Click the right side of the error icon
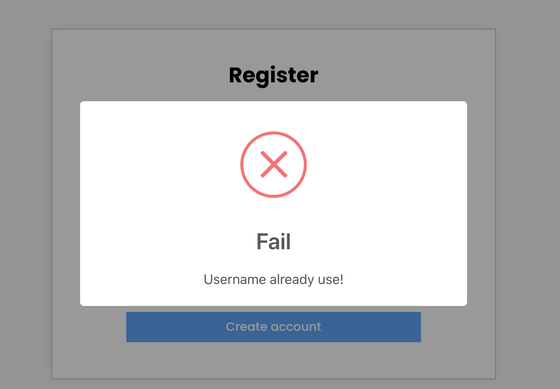Image resolution: width=560 pixels, height=389 pixels. [x=305, y=164]
